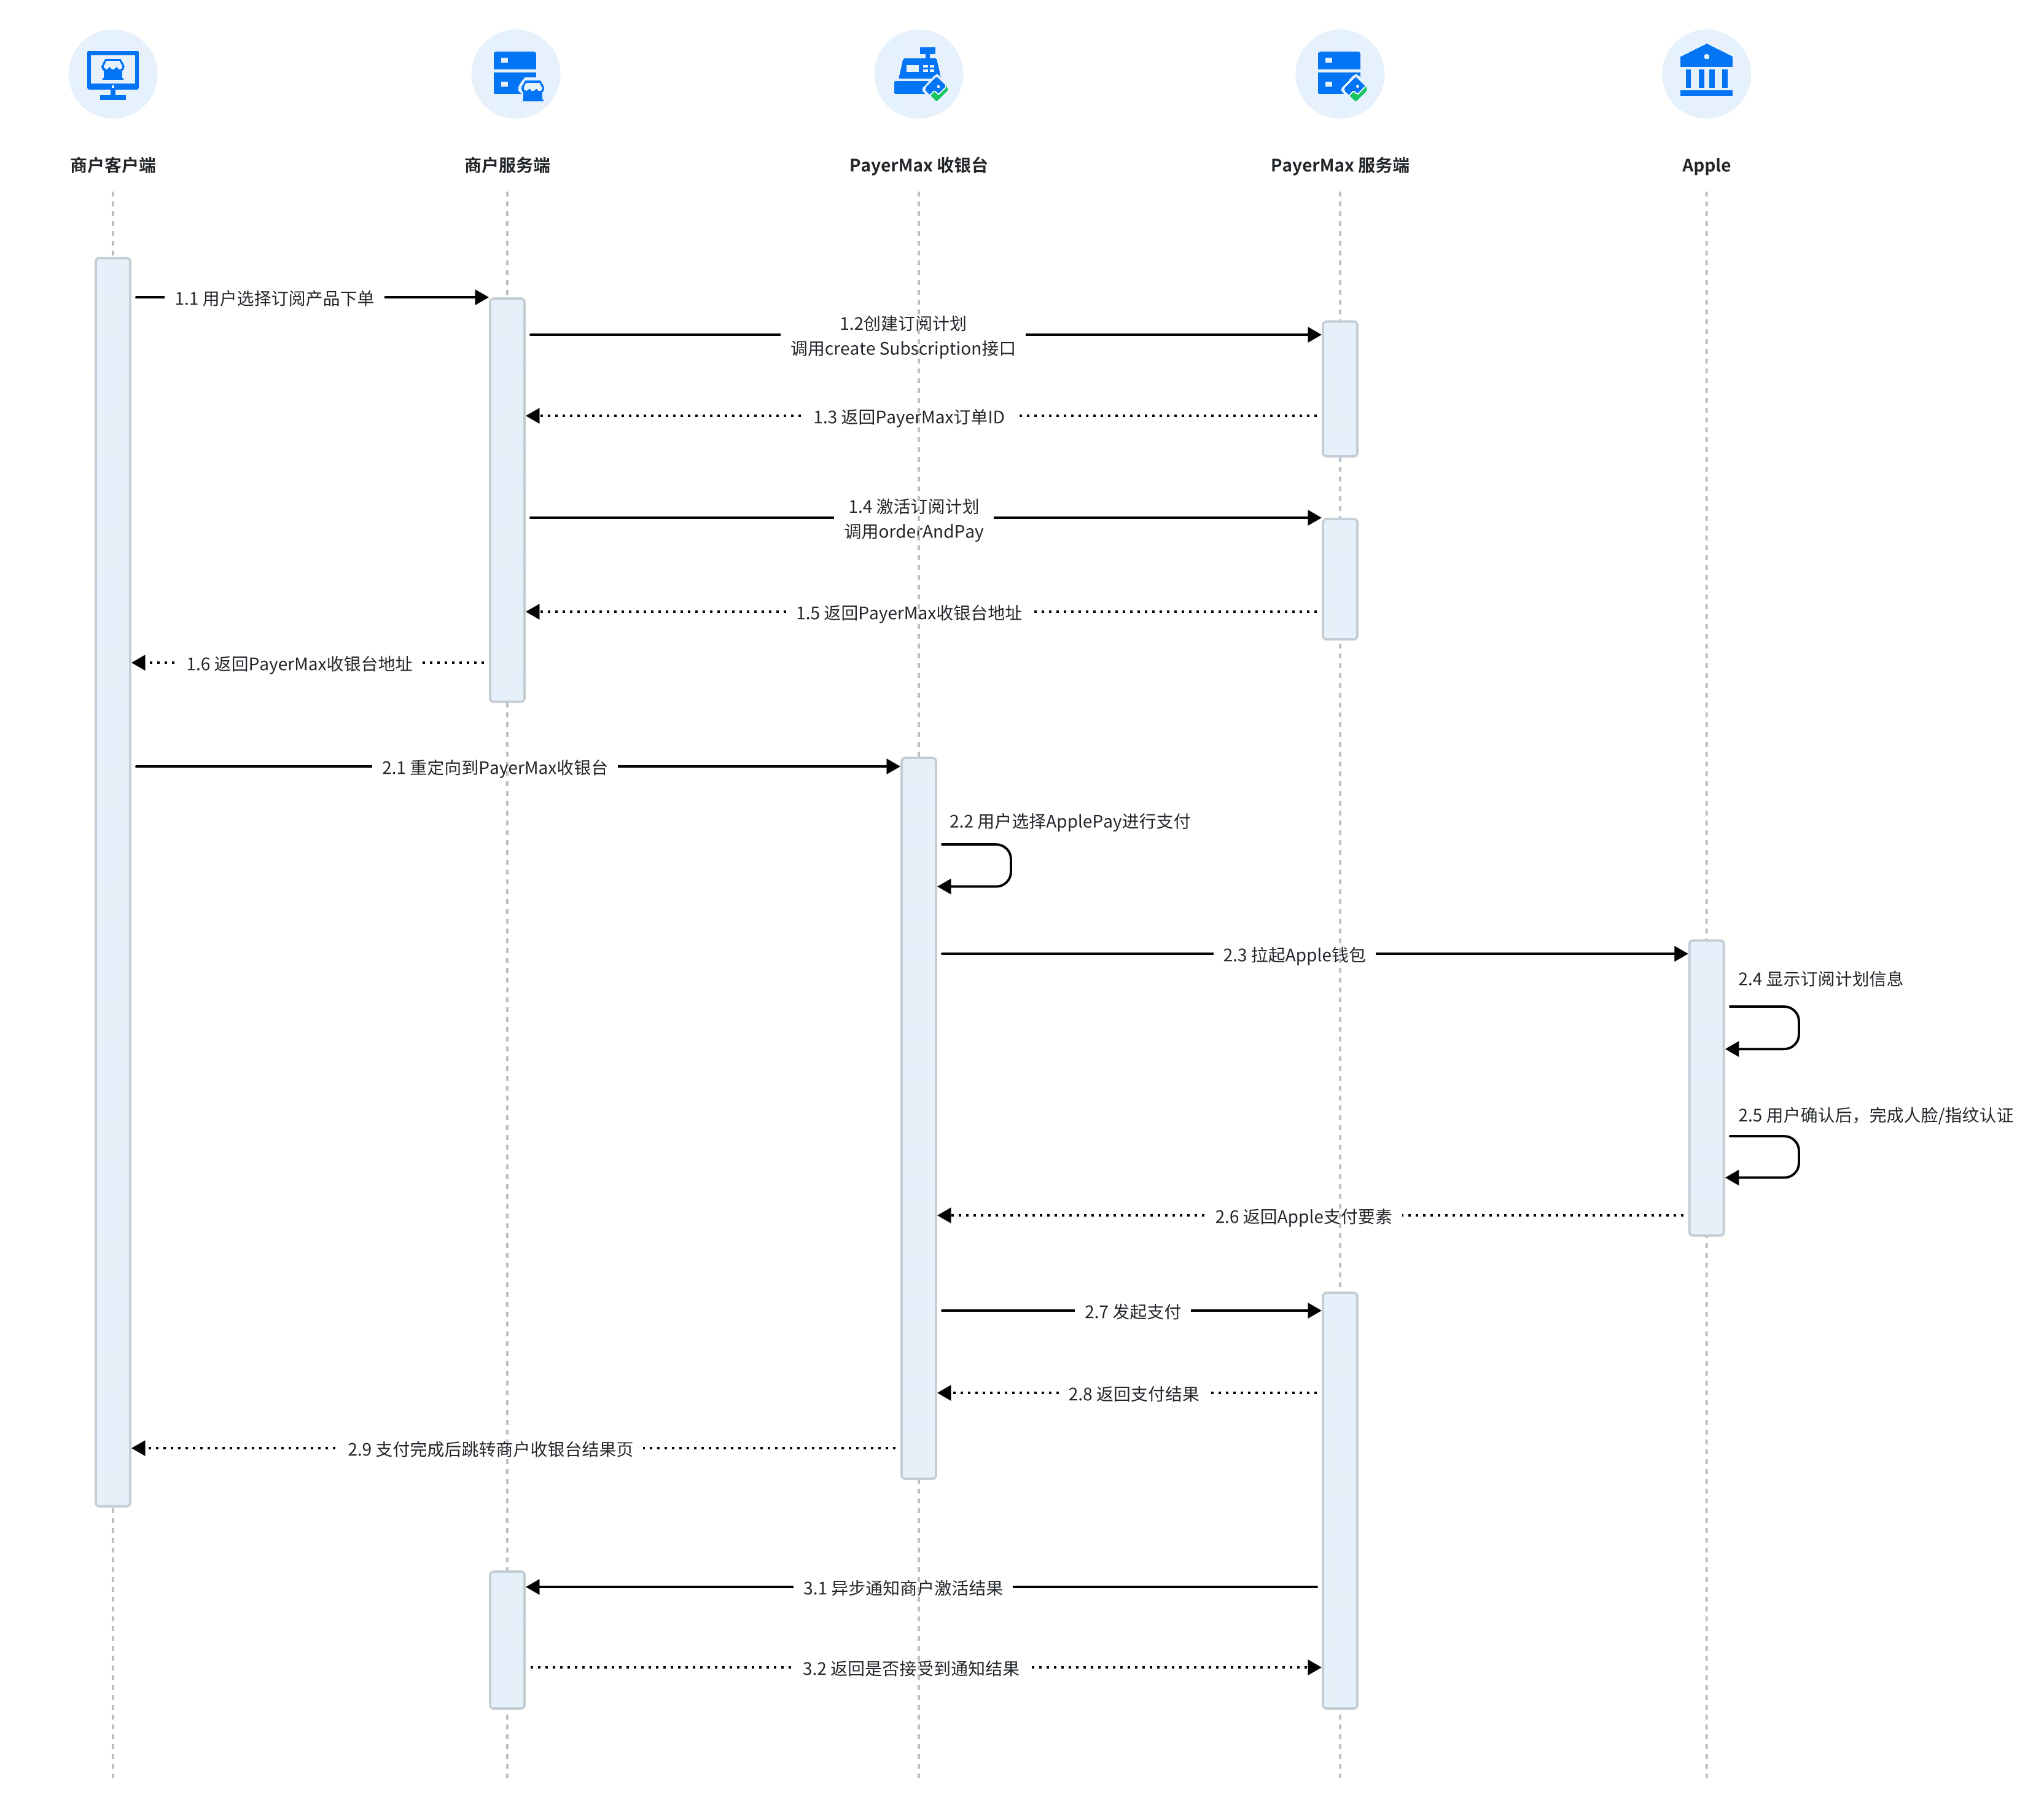Click 调用orderAndPay text

click(914, 531)
